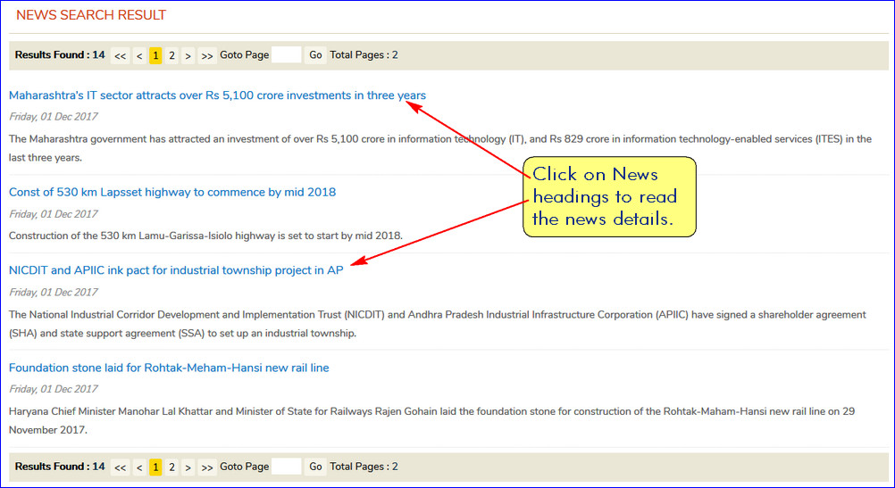
Task: Click next page > button in lower pager
Action: (x=188, y=467)
